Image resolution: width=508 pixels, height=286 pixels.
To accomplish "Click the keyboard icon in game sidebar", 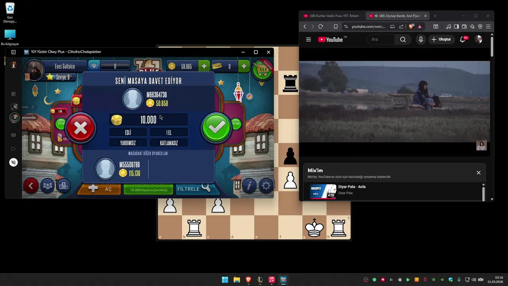I will coord(13,135).
